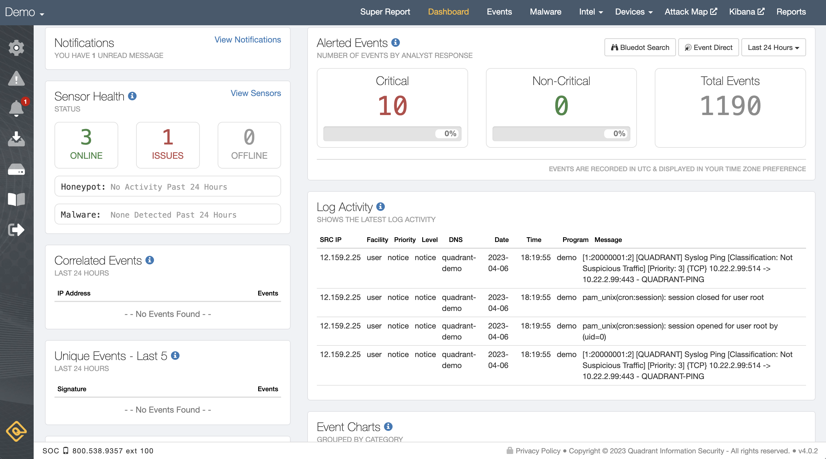Image resolution: width=826 pixels, height=459 pixels.
Task: Open the Sensor Health info tooltip
Action: pos(133,95)
